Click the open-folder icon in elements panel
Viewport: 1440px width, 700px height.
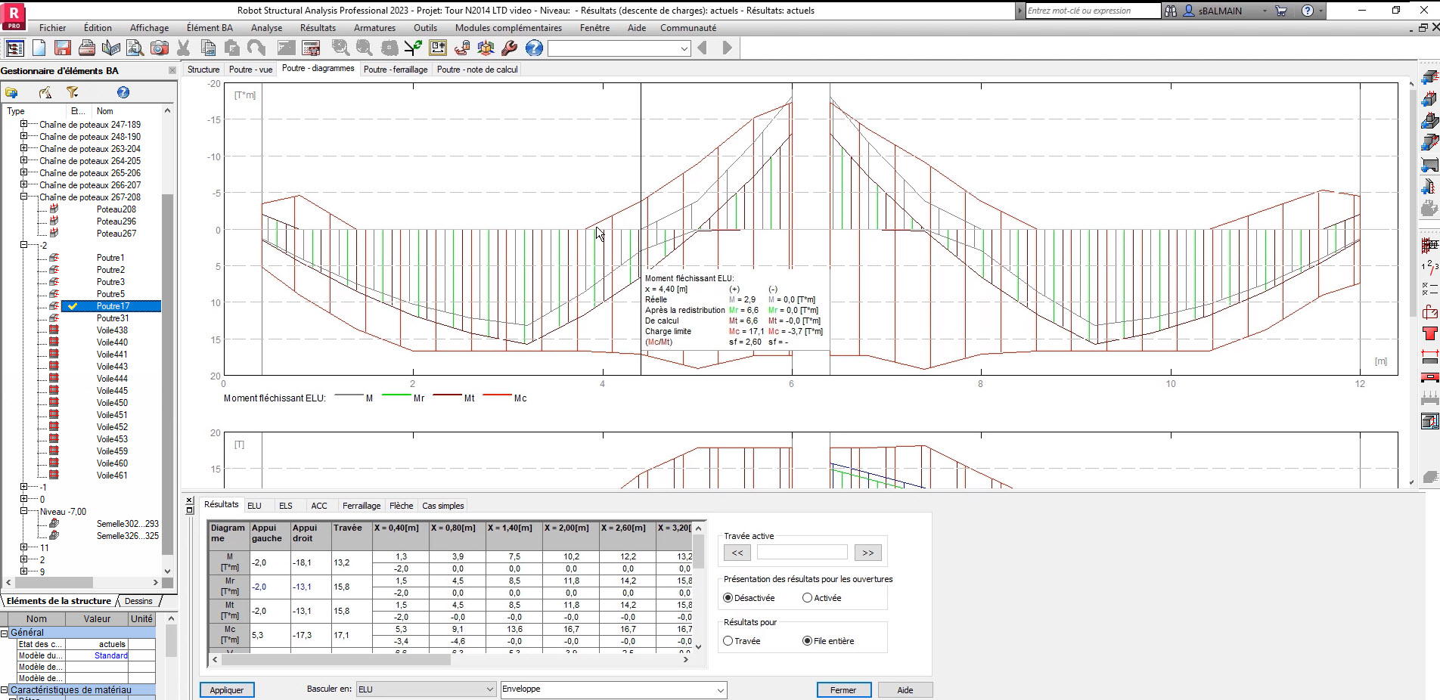tap(11, 92)
